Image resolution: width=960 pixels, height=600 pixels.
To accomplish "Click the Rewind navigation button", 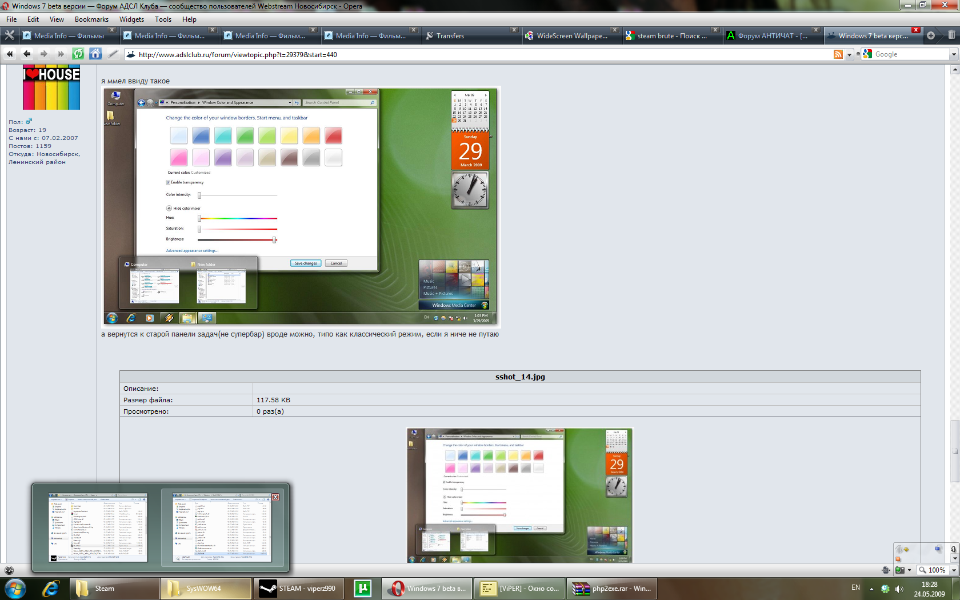I will point(10,54).
